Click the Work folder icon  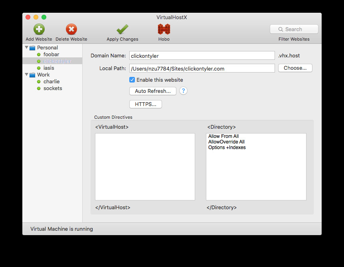(32, 75)
